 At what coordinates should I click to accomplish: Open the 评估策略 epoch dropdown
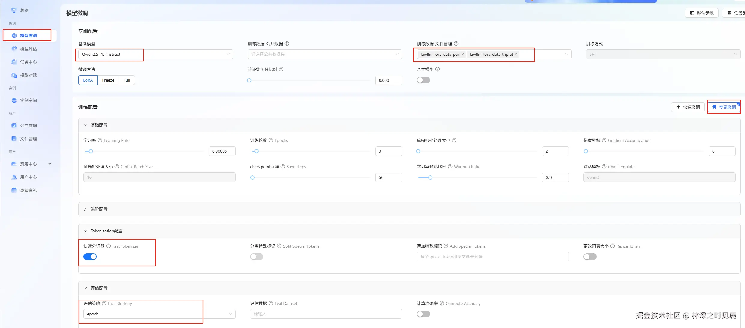pyautogui.click(x=159, y=314)
